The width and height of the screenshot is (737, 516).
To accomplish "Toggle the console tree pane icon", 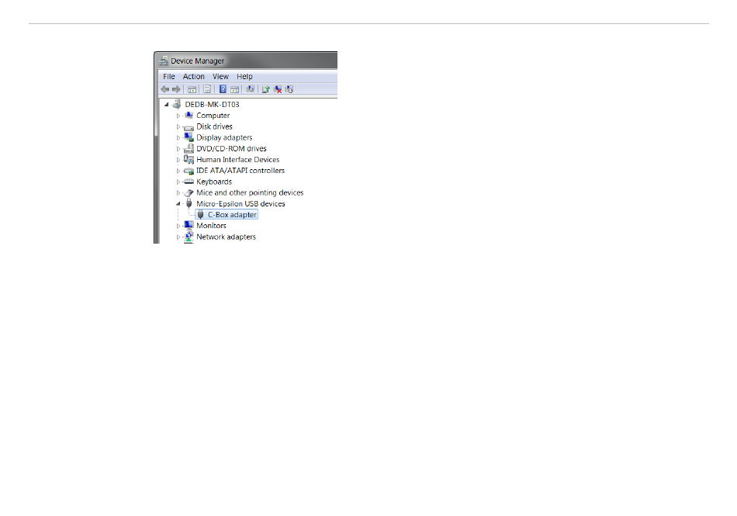I will pyautogui.click(x=192, y=89).
